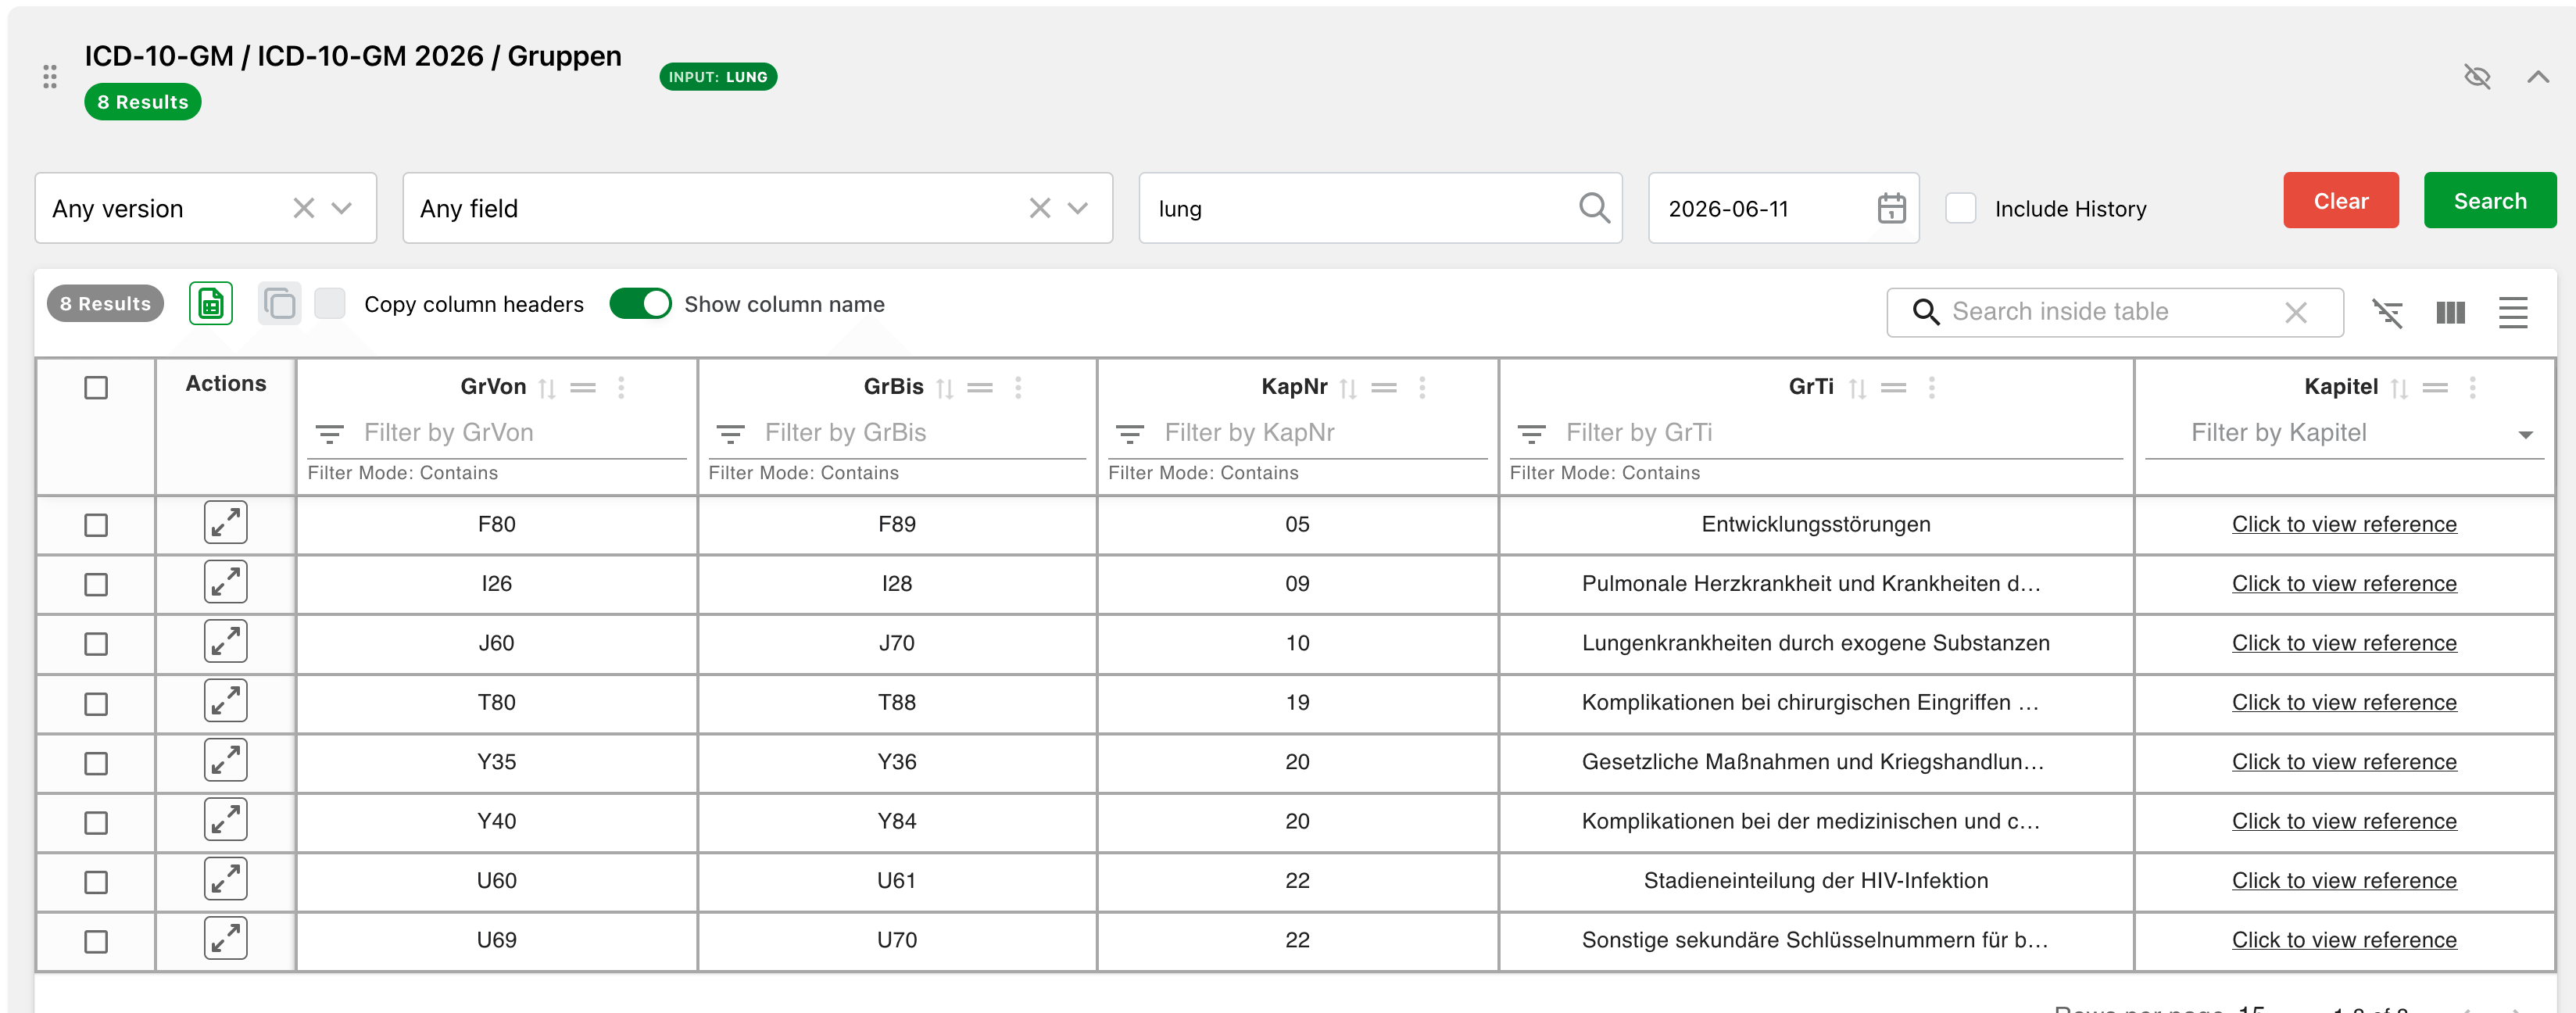Open the calendar date picker icon
Image resolution: width=2576 pixels, height=1013 pixels.
click(x=1891, y=209)
